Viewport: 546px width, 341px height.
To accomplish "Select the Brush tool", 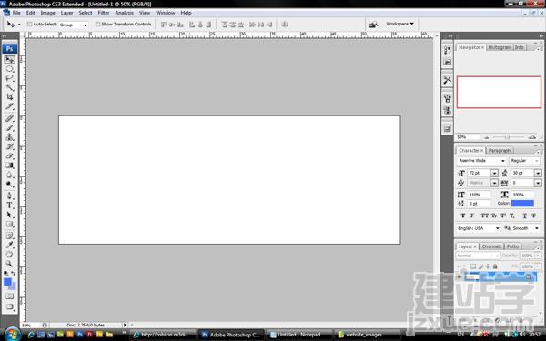I will (9, 127).
